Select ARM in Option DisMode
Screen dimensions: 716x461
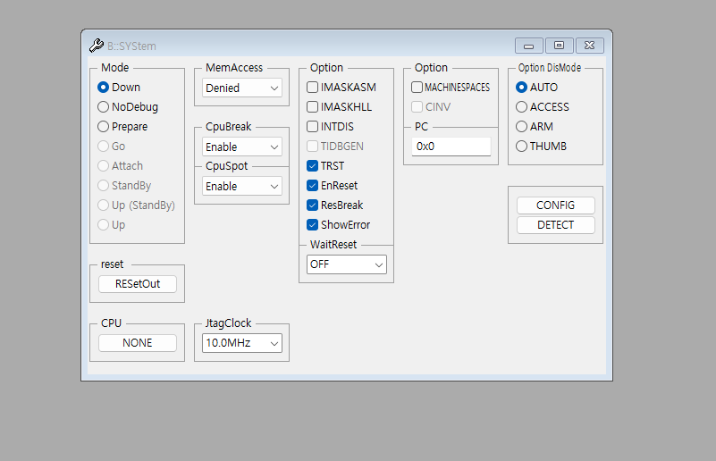coord(522,127)
